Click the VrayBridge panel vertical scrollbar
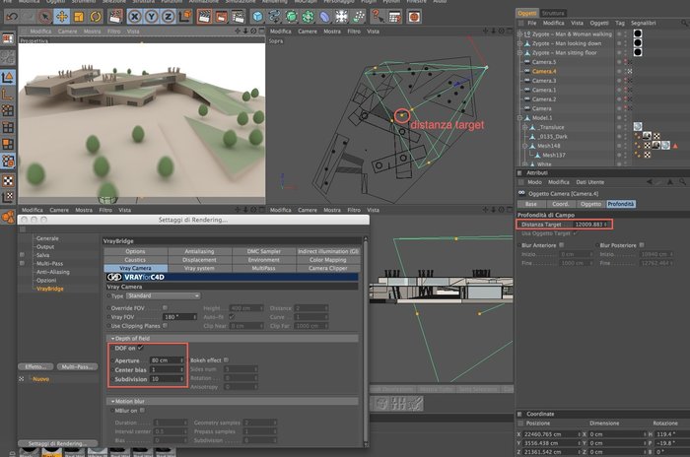This screenshot has width=690, height=457. pyautogui.click(x=365, y=341)
